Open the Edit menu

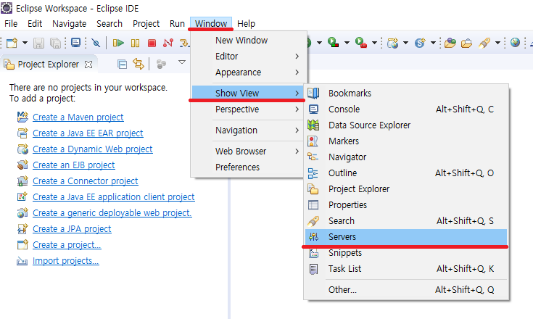click(35, 24)
